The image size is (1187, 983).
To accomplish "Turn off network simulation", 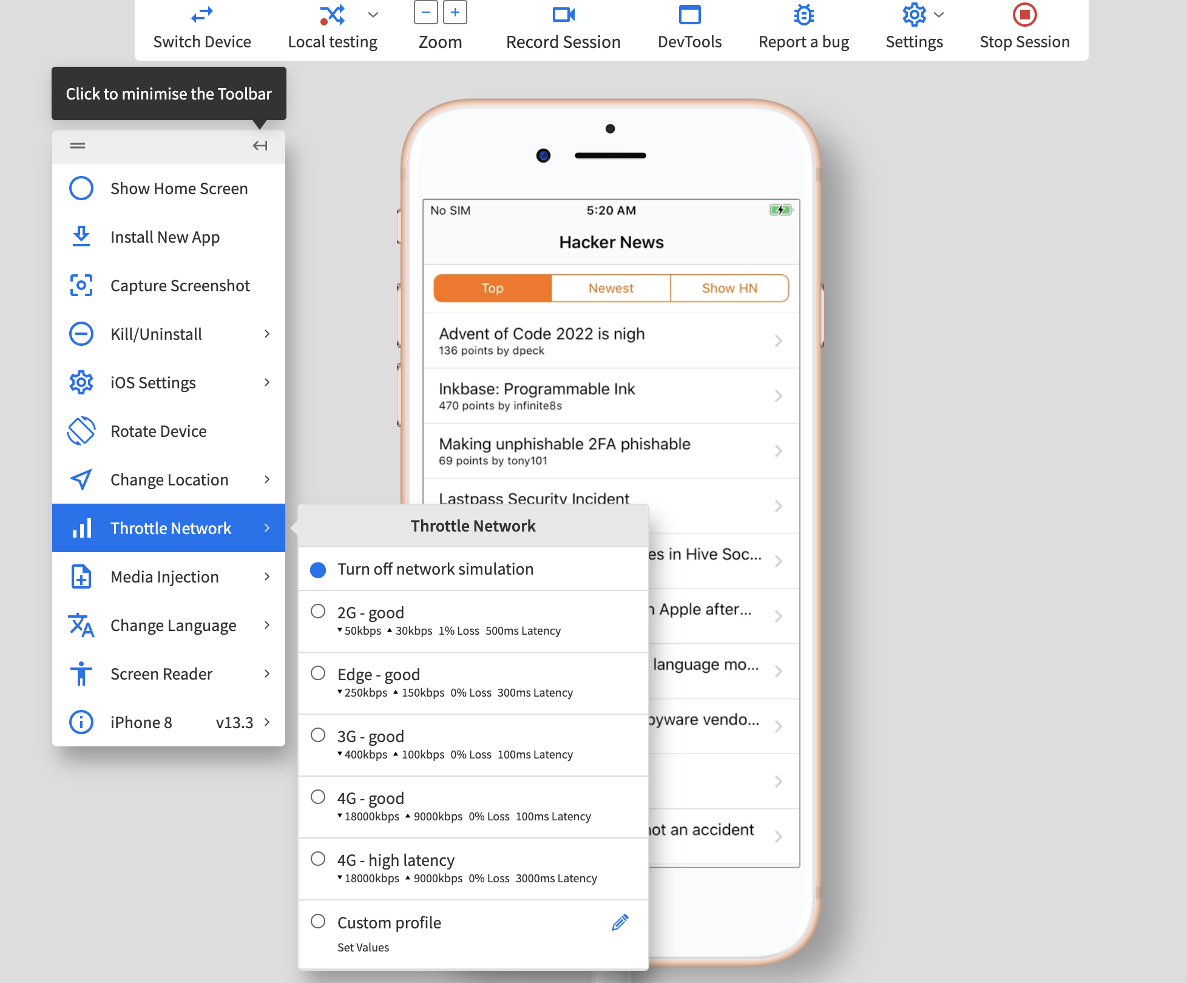I will tap(318, 569).
